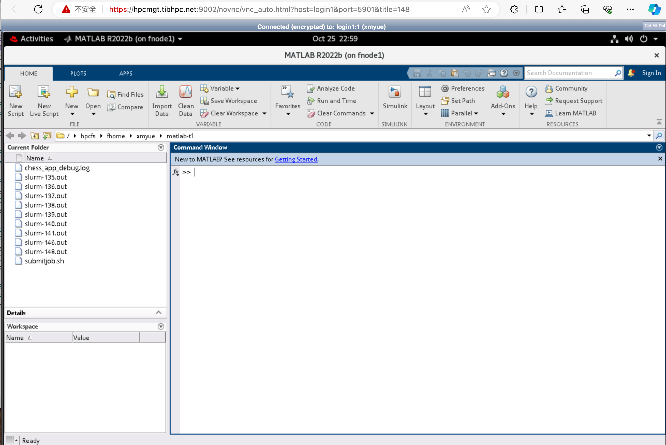Open the Getting Started link
666x445 pixels.
click(x=296, y=159)
